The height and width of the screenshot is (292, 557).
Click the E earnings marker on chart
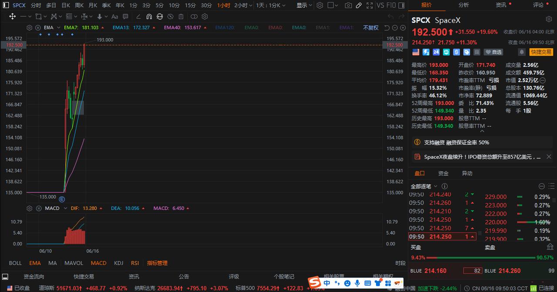[x=62, y=199]
